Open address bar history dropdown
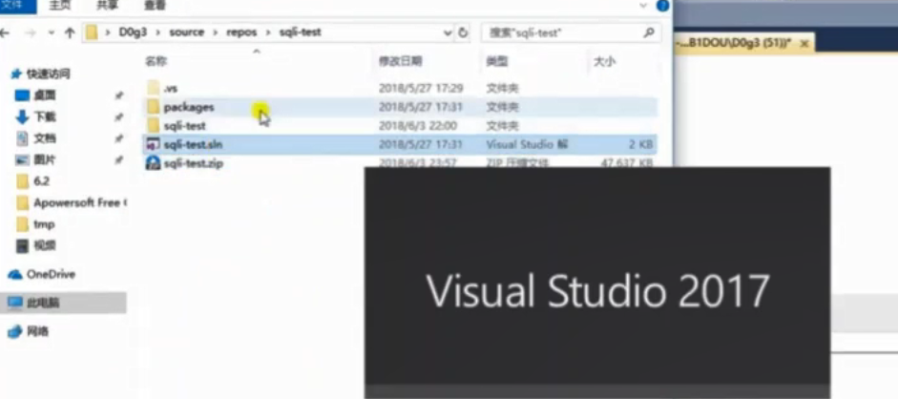Screen dimensions: 898x399 click(x=448, y=33)
